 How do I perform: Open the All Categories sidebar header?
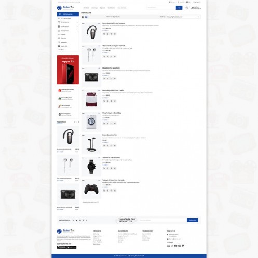tap(68, 14)
